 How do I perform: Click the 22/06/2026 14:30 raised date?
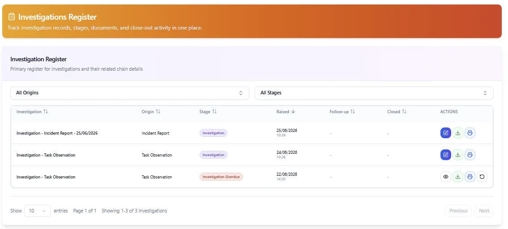(287, 177)
